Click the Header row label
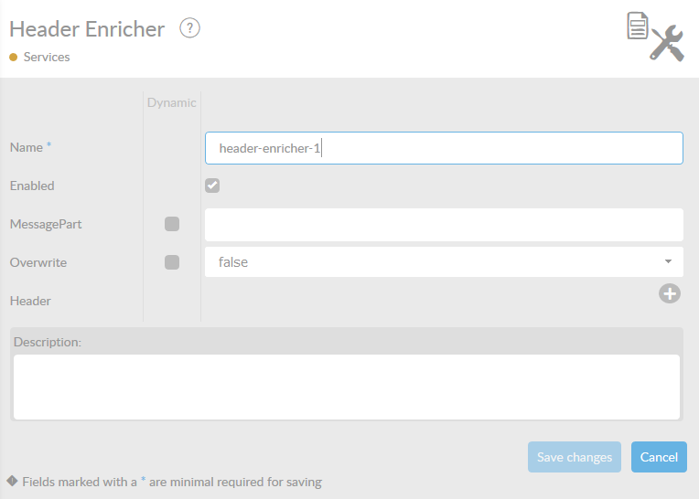 point(30,301)
